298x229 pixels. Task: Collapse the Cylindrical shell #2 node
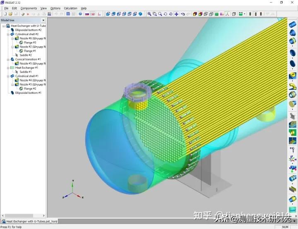click(x=8, y=34)
